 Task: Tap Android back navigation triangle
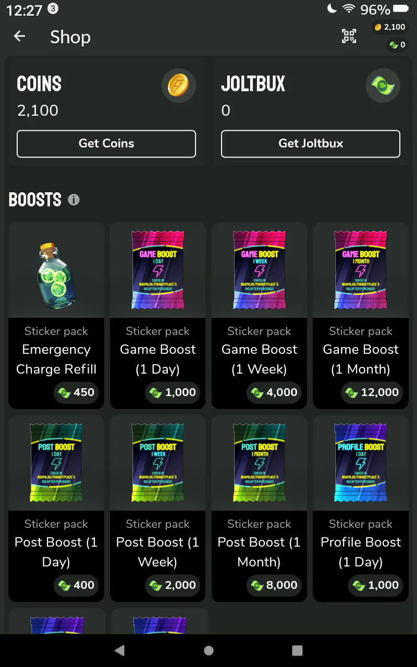(x=119, y=650)
